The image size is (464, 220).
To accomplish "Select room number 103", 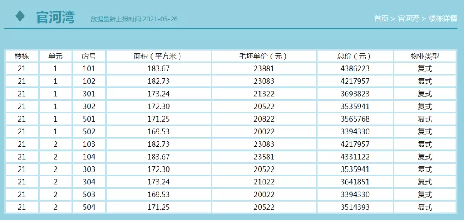I will 89,144.
